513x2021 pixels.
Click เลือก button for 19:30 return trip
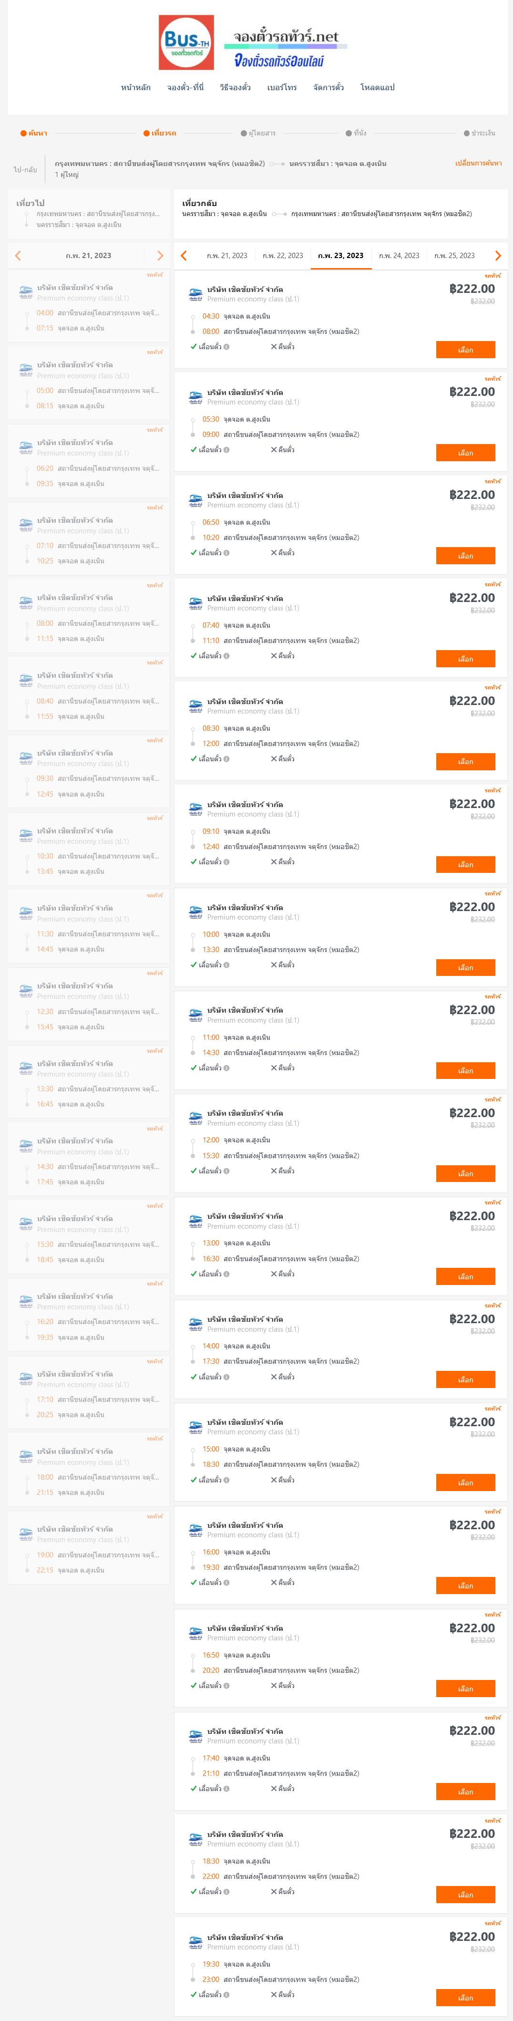pos(465,1998)
